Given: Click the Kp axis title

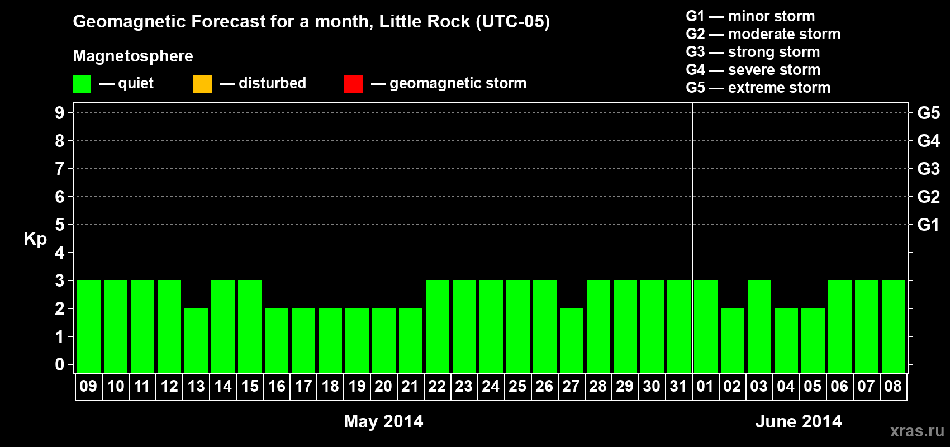Looking at the screenshot, I should [x=35, y=239].
